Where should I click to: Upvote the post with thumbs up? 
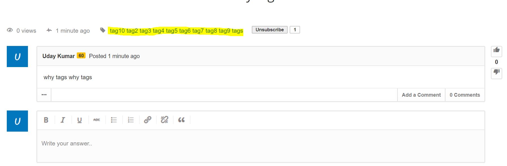pos(497,51)
